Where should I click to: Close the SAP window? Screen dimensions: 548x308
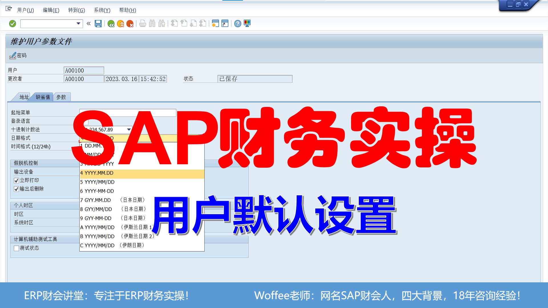pos(526,5)
